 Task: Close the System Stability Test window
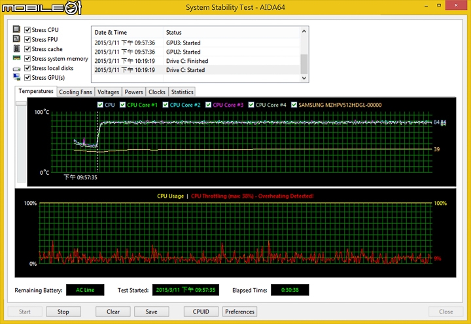pos(456,5)
